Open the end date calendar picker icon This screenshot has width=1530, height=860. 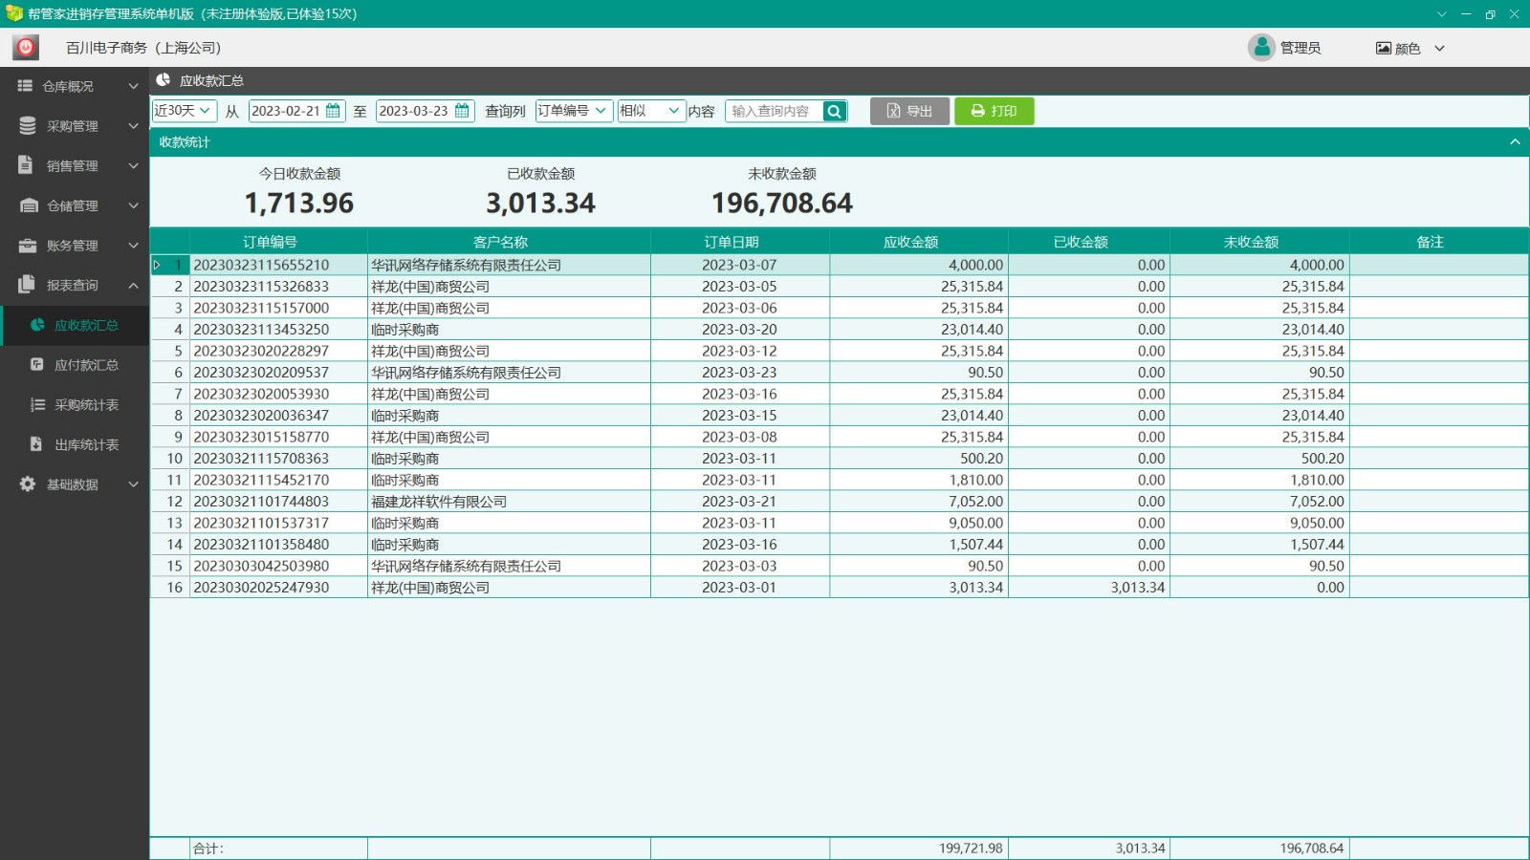point(462,111)
